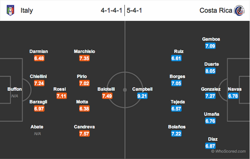Open Gamboa's player name
The image size is (250, 159).
point(211,39)
